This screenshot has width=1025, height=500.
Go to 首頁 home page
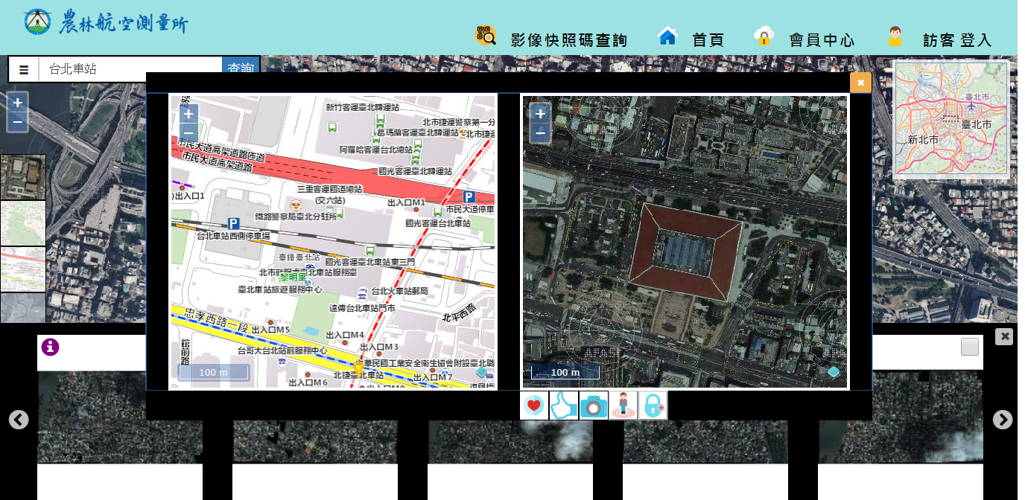pyautogui.click(x=691, y=39)
